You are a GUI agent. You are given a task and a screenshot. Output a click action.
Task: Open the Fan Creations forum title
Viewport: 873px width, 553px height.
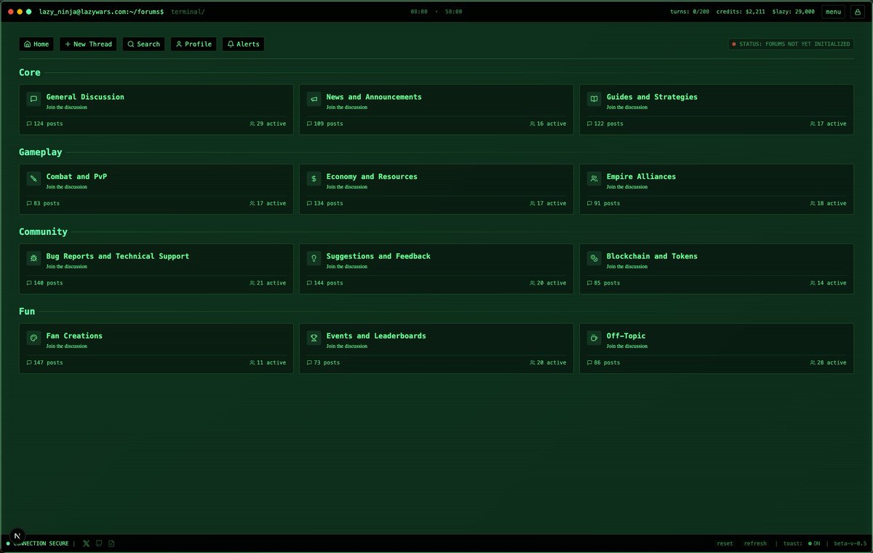pyautogui.click(x=74, y=336)
